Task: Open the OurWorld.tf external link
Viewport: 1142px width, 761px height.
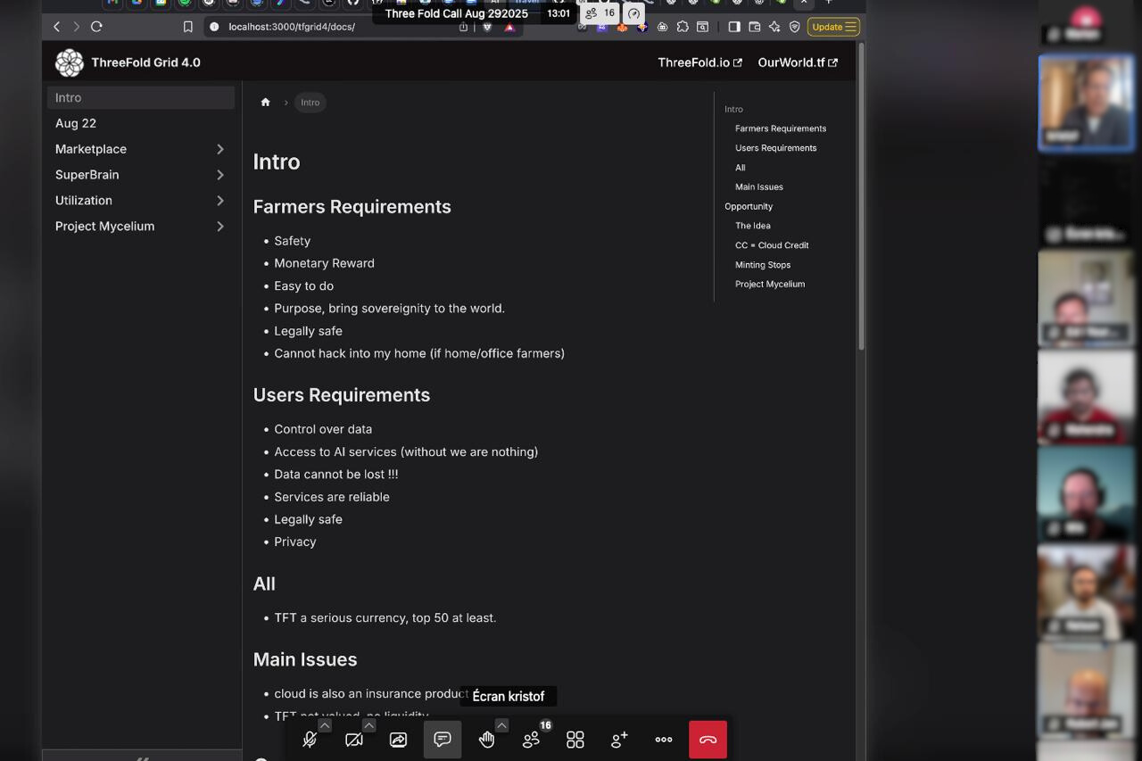Action: pyautogui.click(x=798, y=62)
